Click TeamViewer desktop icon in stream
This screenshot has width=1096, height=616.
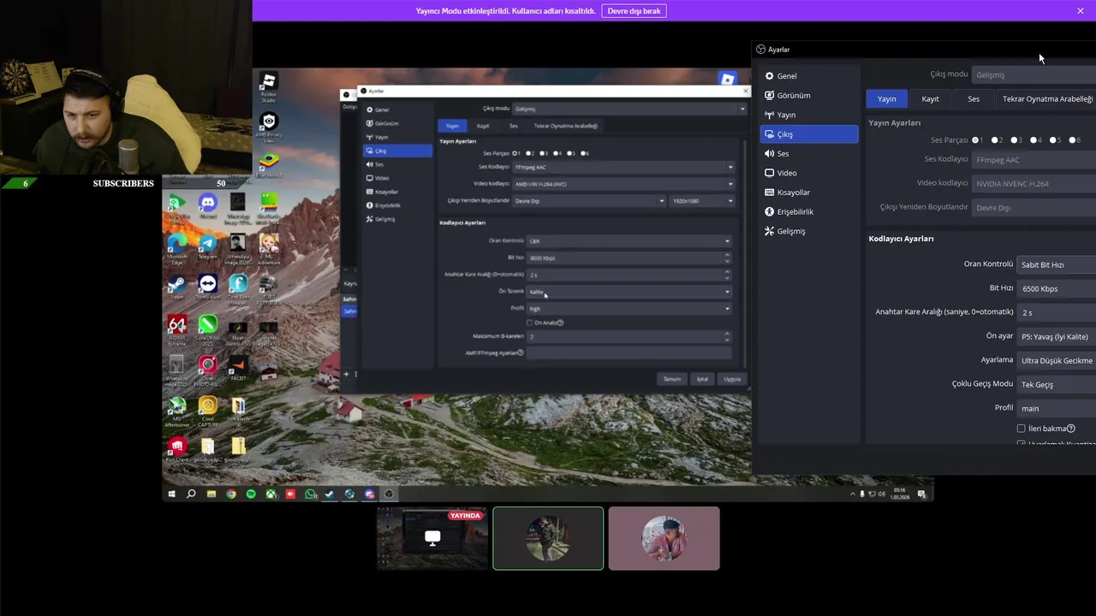click(207, 287)
